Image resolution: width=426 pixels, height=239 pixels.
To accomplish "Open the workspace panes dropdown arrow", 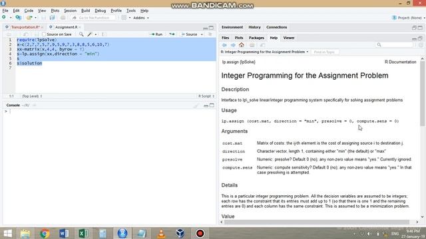I will [x=130, y=18].
